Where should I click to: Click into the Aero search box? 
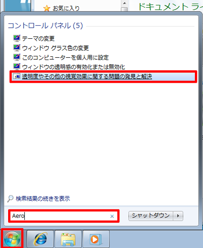click(x=64, y=216)
